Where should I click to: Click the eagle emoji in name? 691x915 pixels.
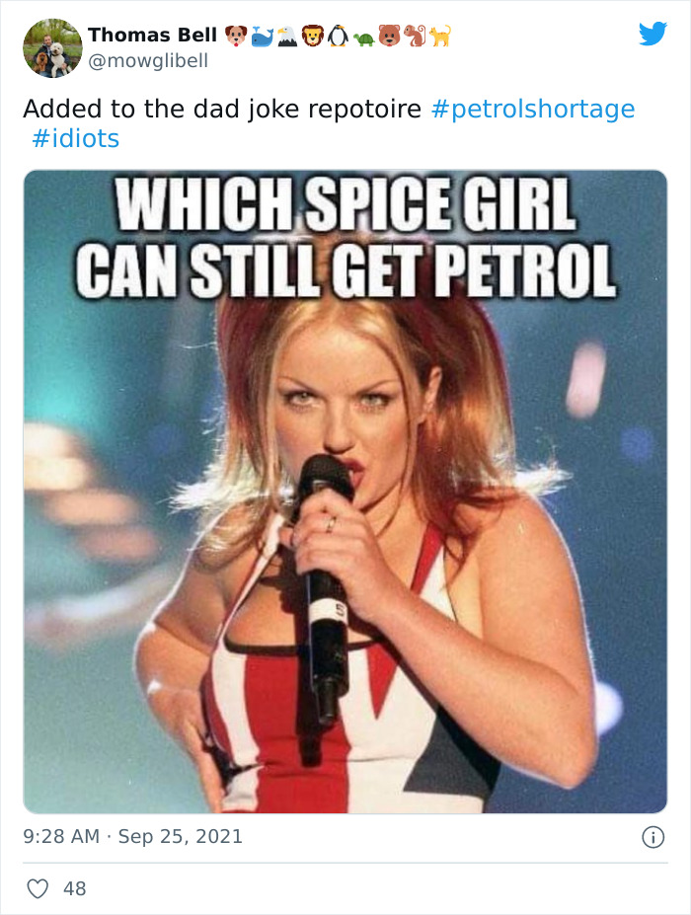click(287, 37)
